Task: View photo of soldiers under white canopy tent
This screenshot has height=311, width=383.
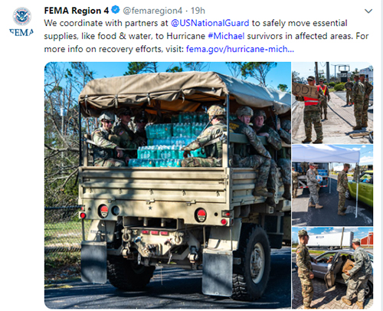Action: point(332,185)
